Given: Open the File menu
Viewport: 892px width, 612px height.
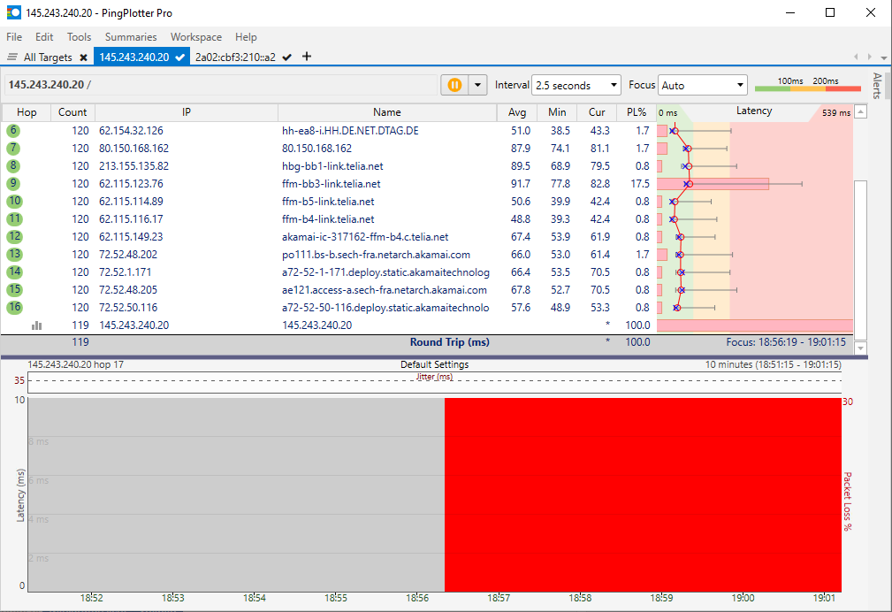Looking at the screenshot, I should (x=14, y=37).
